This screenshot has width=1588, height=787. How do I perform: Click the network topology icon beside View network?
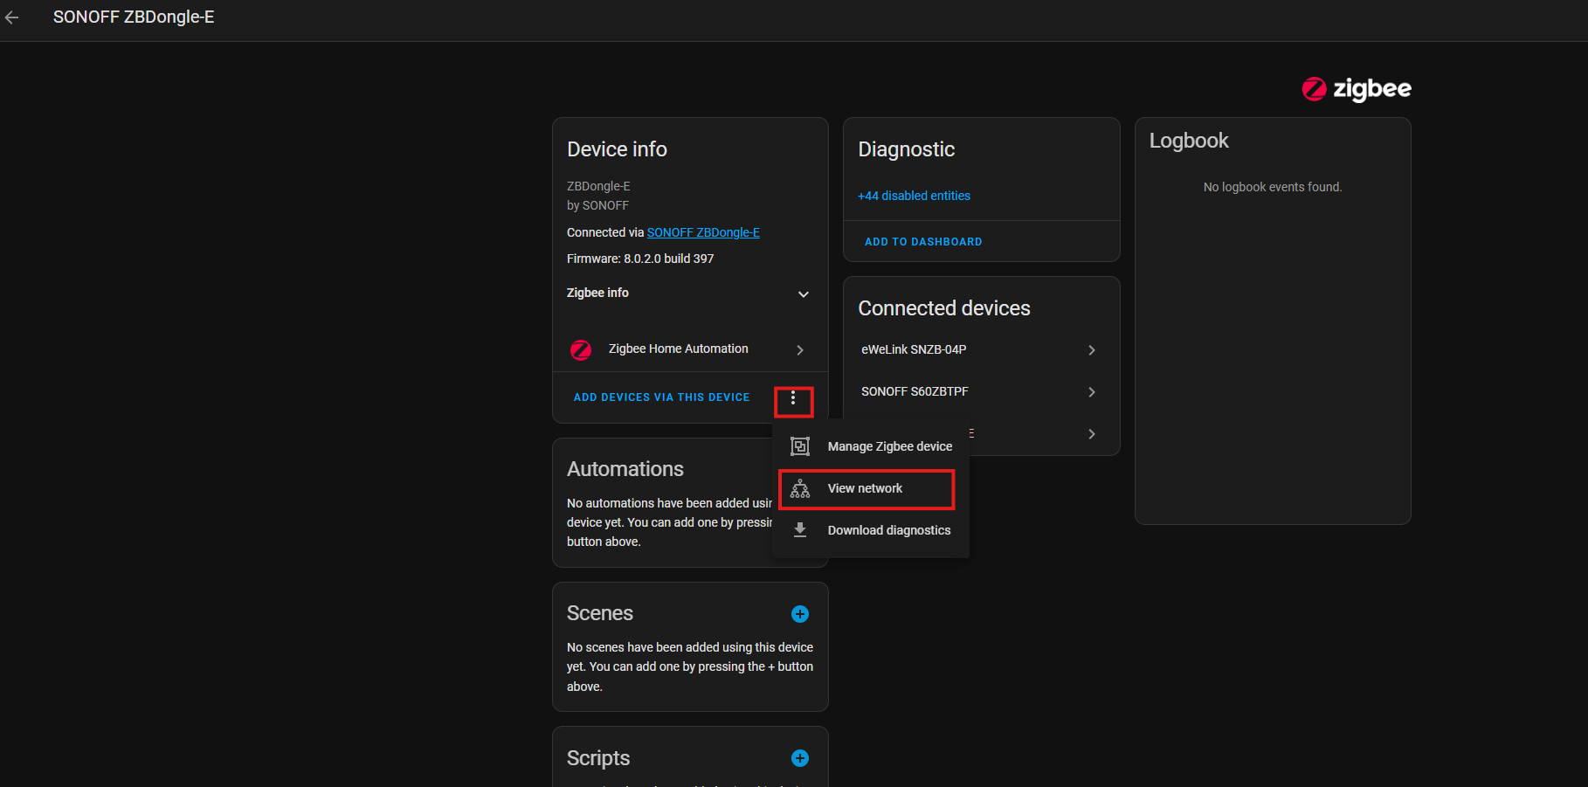(799, 488)
